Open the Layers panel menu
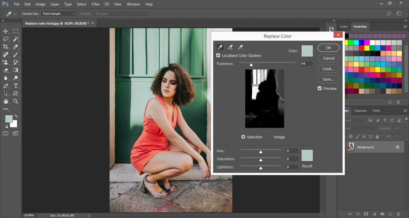Screen dimensions: 409x218 click(x=405, y=111)
